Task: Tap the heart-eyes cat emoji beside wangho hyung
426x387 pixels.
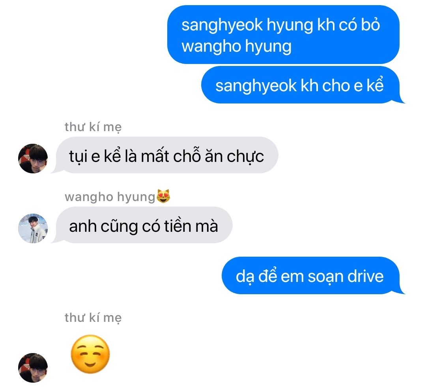Action: pyautogui.click(x=163, y=196)
